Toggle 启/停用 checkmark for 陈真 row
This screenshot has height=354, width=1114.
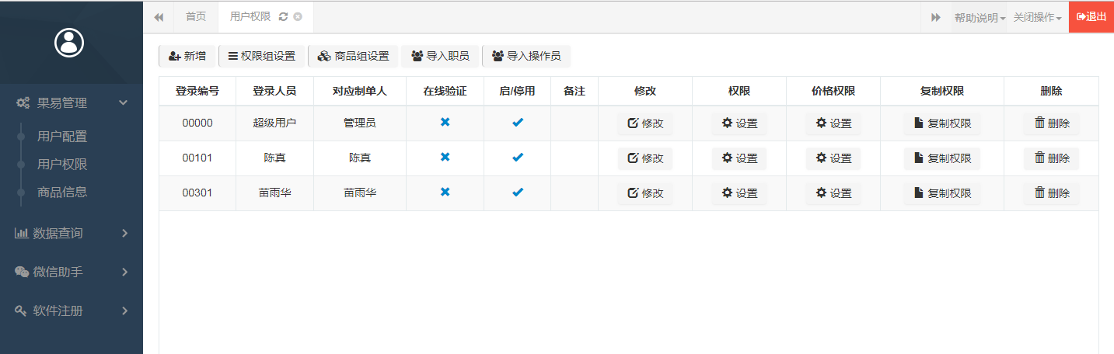[x=518, y=158]
